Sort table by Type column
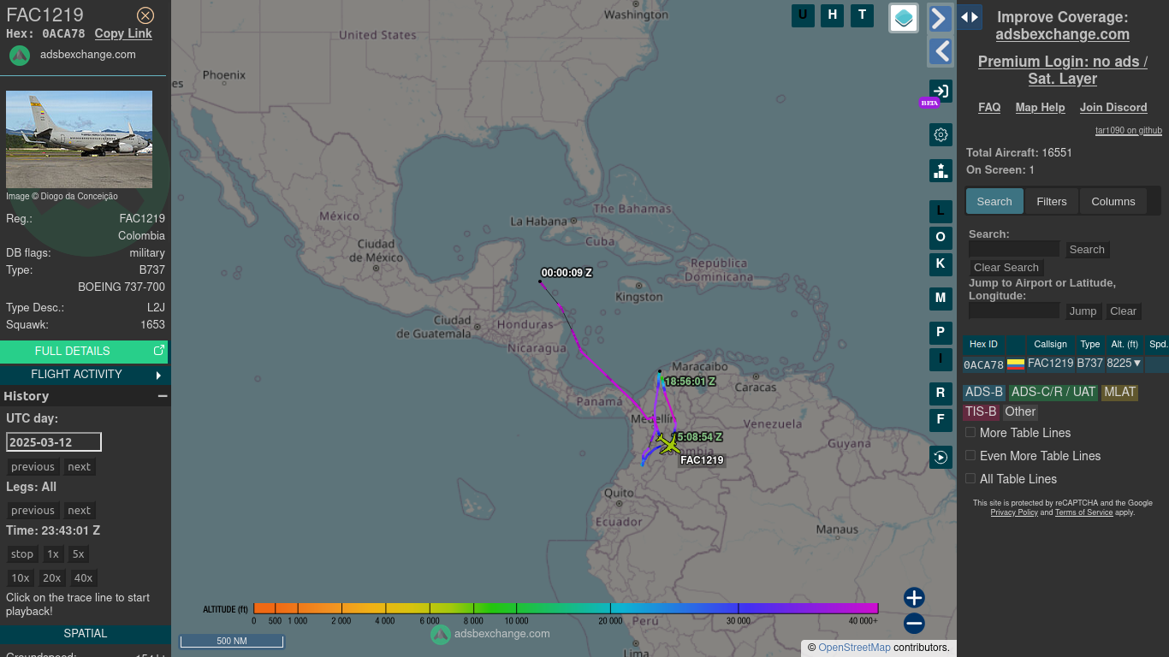The height and width of the screenshot is (657, 1169). [1090, 345]
